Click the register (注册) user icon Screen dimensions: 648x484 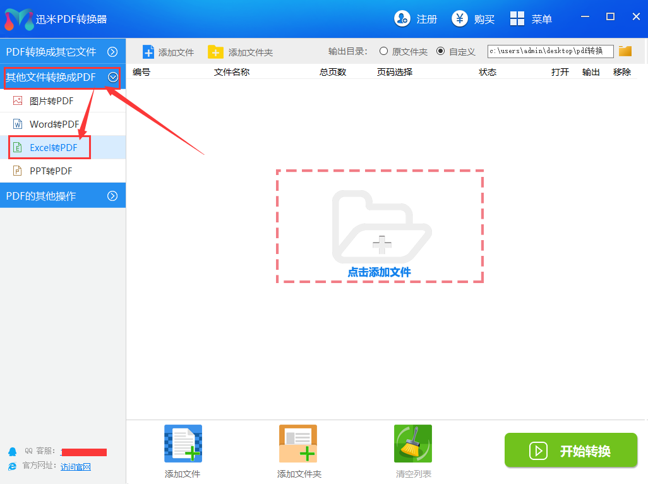pyautogui.click(x=402, y=19)
